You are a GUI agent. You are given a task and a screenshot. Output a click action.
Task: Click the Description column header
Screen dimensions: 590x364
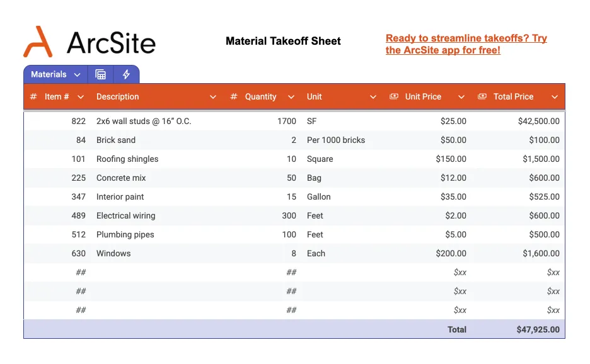pyautogui.click(x=117, y=96)
